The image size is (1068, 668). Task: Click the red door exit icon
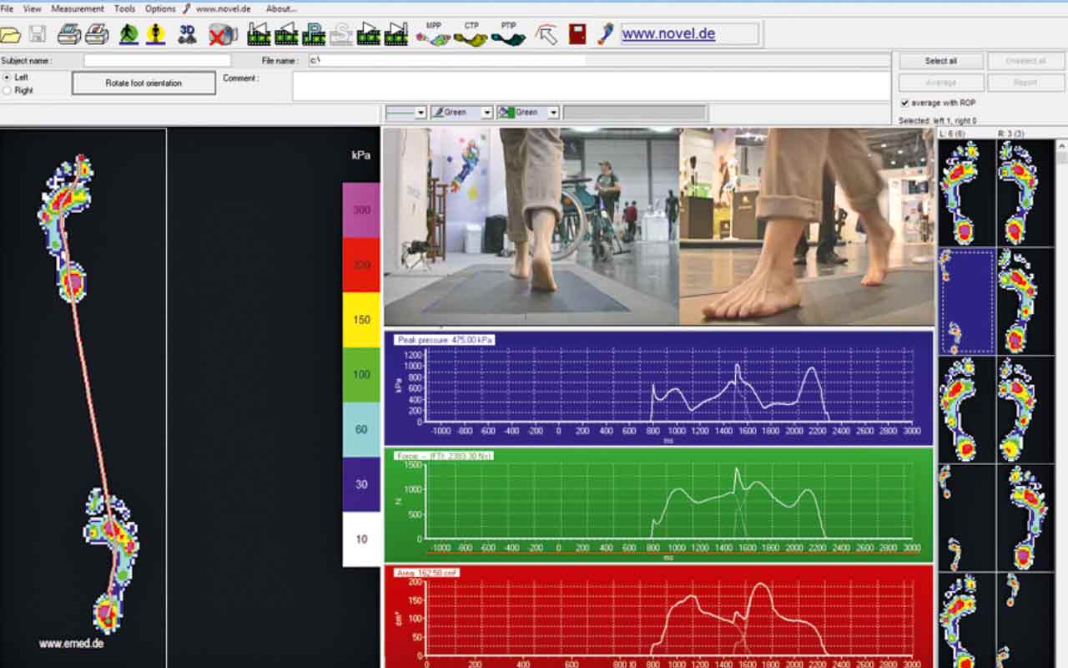click(x=577, y=34)
